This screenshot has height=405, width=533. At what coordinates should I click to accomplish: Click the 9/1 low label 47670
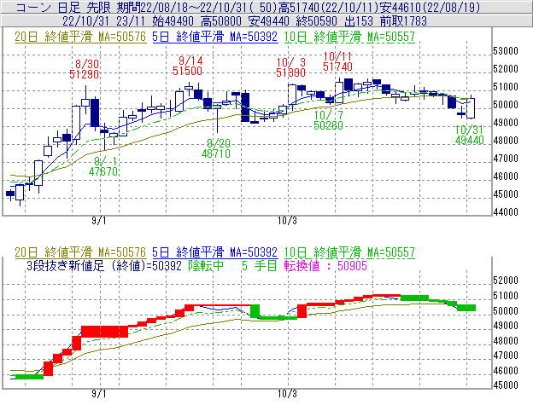click(103, 171)
